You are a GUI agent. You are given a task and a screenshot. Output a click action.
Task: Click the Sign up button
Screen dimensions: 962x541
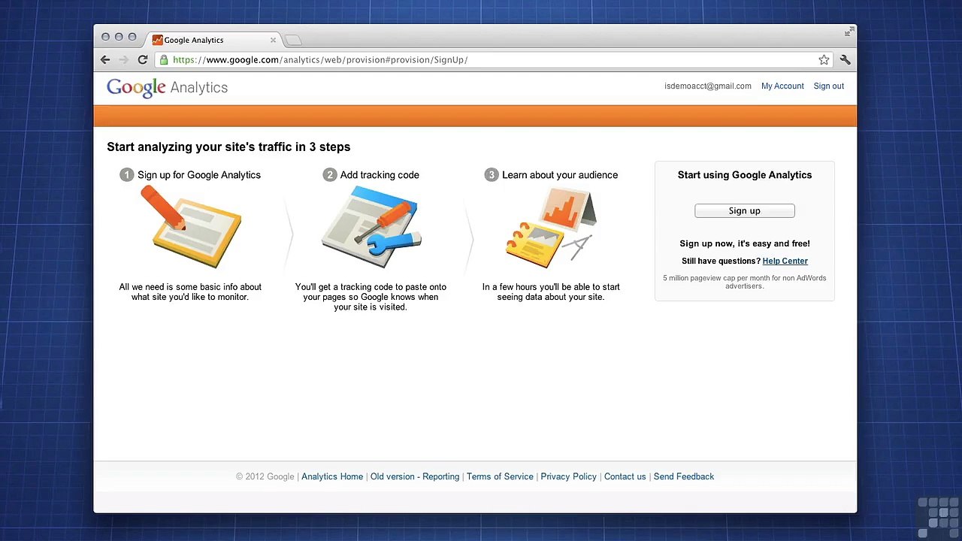click(744, 210)
